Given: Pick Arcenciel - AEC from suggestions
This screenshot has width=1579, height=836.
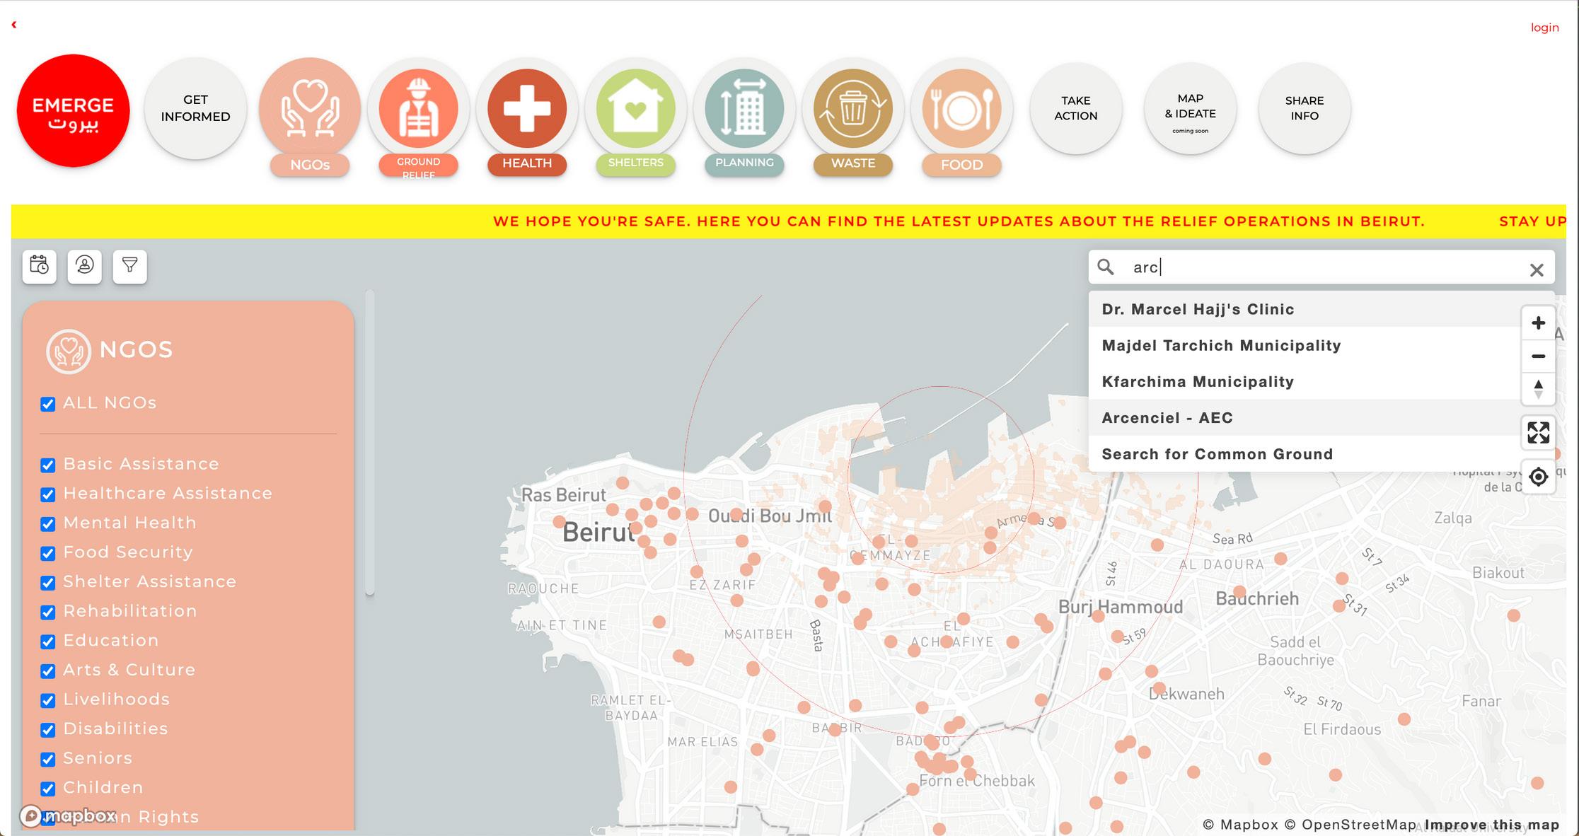Looking at the screenshot, I should 1167,418.
